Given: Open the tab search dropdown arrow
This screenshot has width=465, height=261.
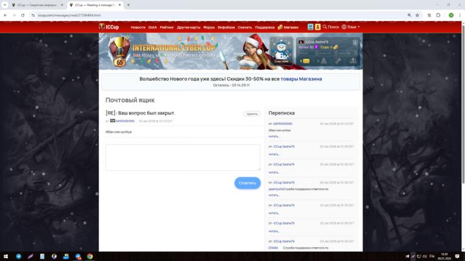Looking at the screenshot, I should point(5,5).
